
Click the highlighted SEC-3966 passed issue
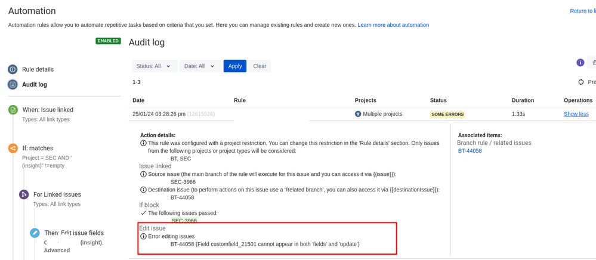[x=184, y=221]
